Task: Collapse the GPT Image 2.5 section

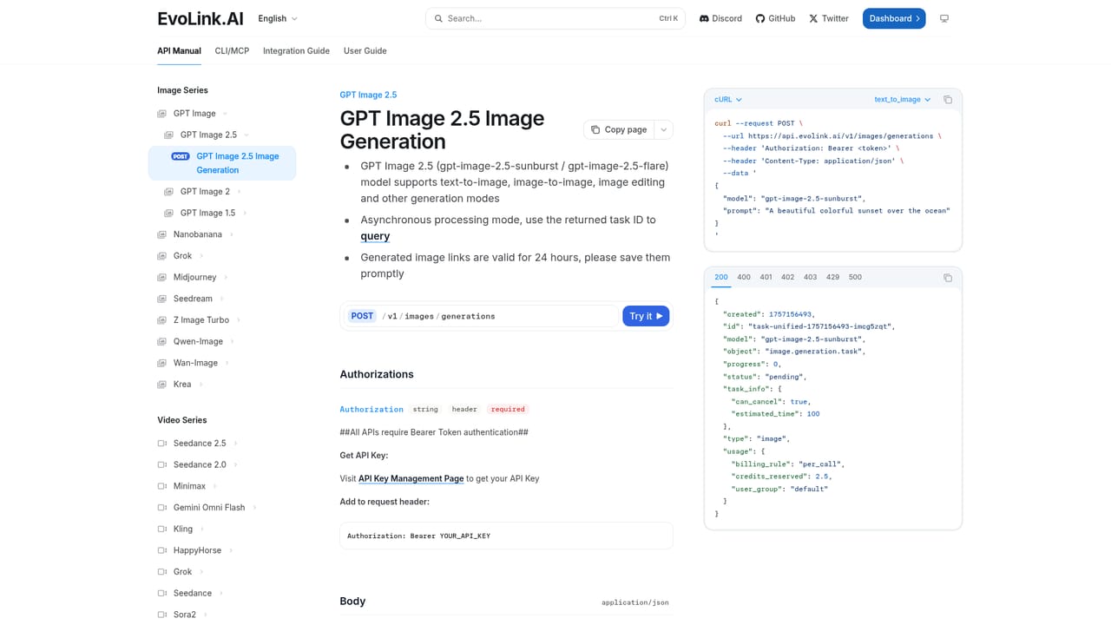Action: point(247,135)
